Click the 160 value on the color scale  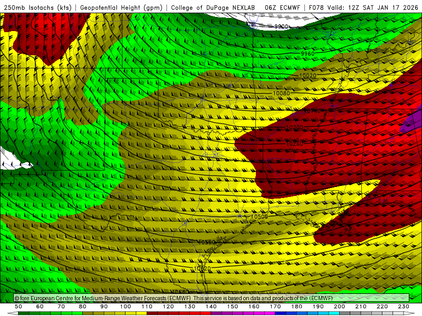[x=254, y=307]
